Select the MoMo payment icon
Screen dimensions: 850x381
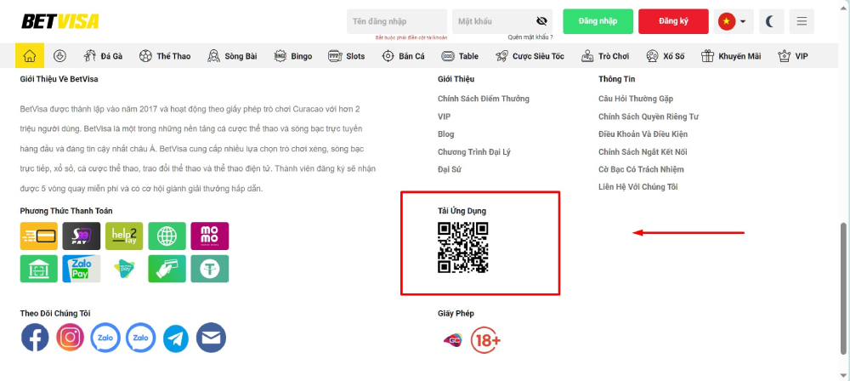[x=209, y=236]
